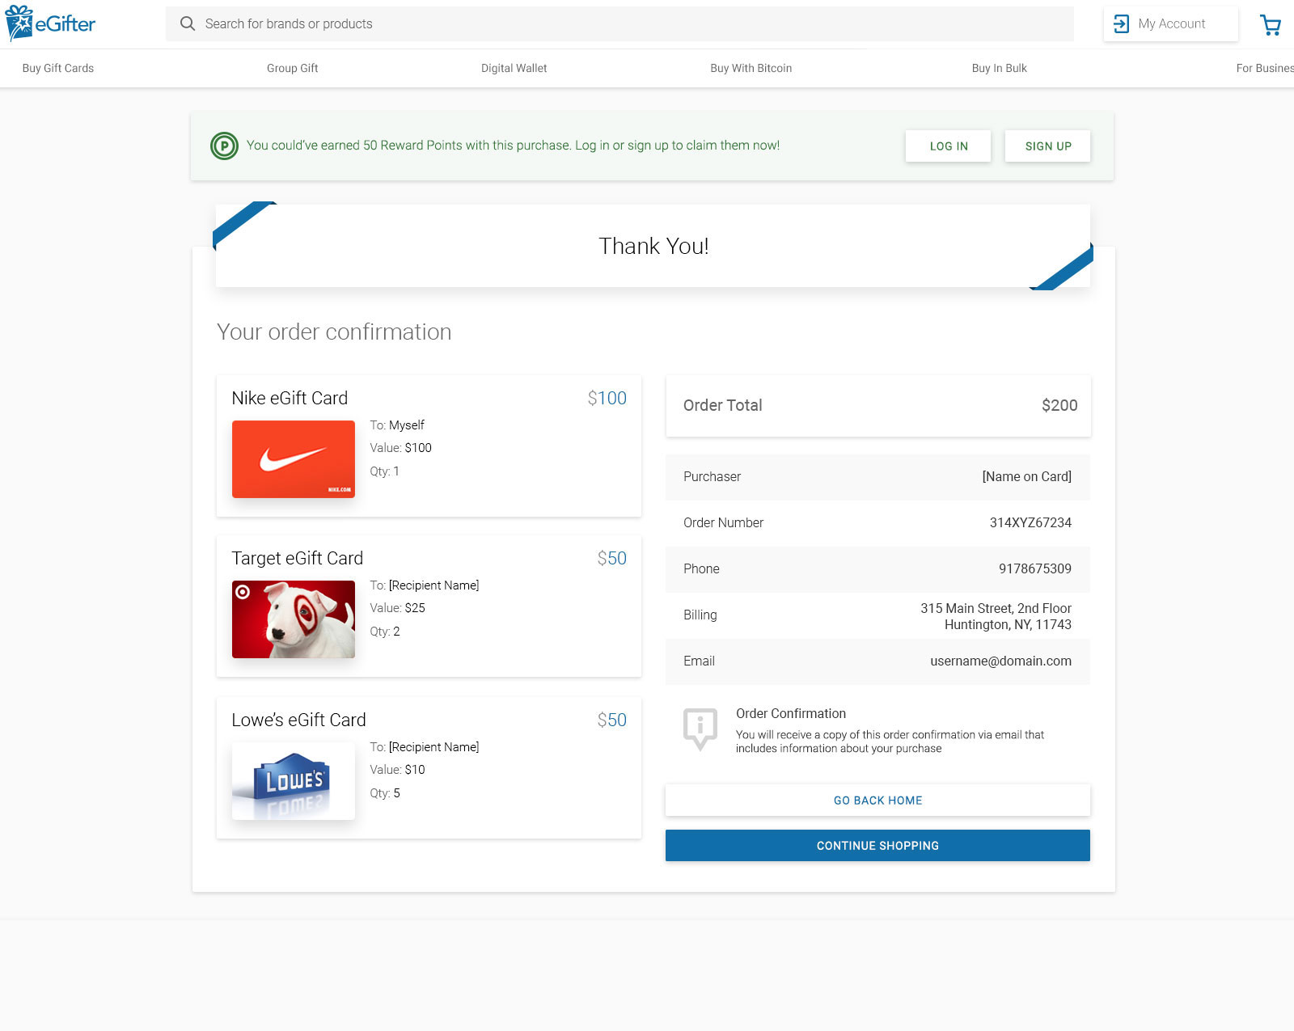Focus the brand search field
Screen dimensions: 1294x1031
coord(620,24)
